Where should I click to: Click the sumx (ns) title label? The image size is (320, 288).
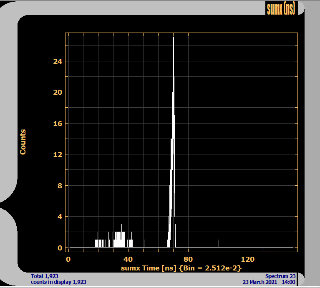coord(280,8)
